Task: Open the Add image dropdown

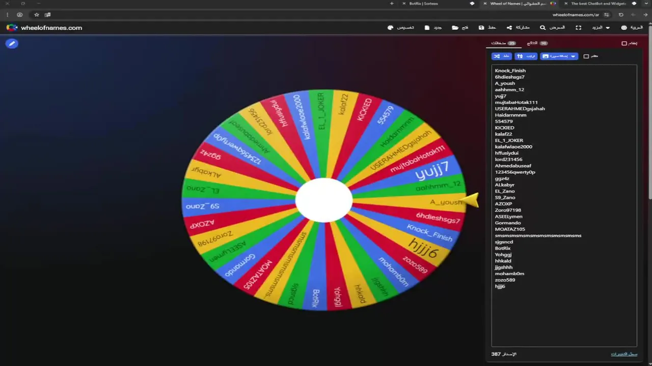Action: [559, 56]
